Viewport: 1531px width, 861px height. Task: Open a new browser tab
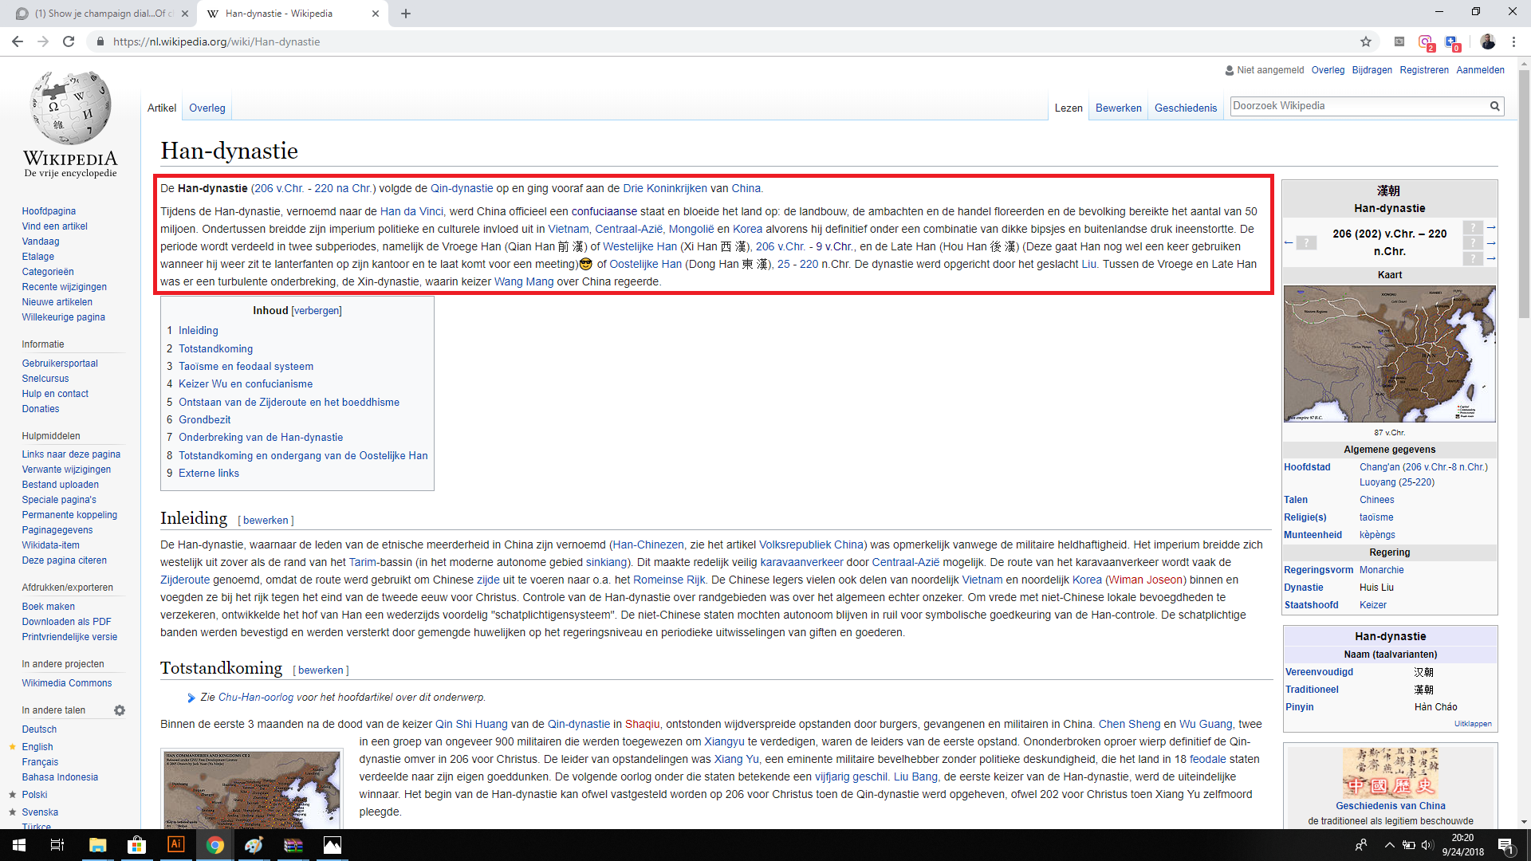406,14
